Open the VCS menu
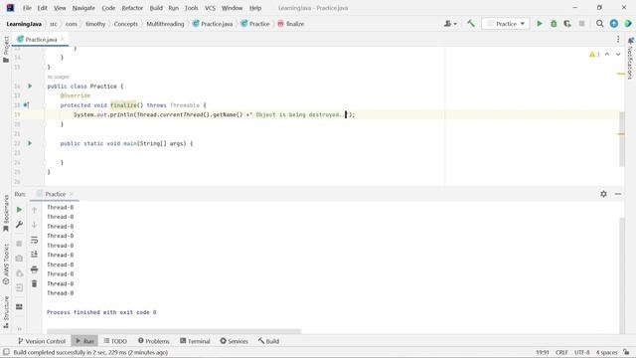The image size is (636, 358). [x=210, y=8]
